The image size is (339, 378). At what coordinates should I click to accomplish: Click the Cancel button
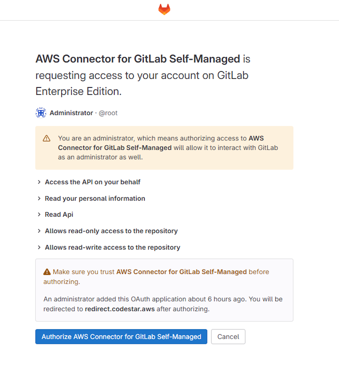pyautogui.click(x=228, y=337)
